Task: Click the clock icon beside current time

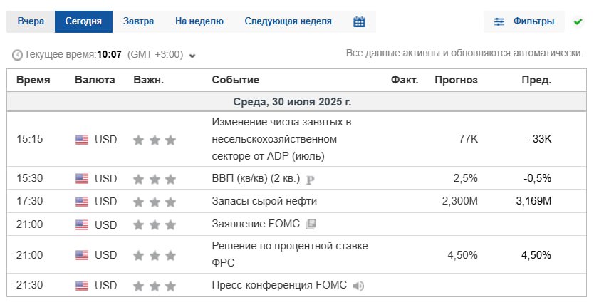Action: (x=17, y=55)
